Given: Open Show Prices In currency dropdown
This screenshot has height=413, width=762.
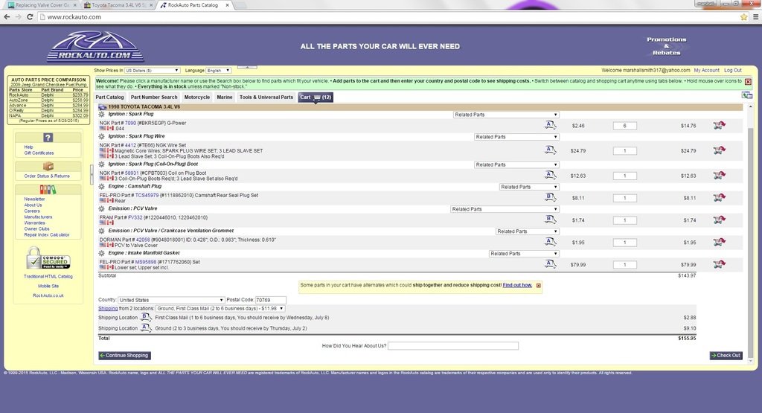Looking at the screenshot, I should point(152,71).
